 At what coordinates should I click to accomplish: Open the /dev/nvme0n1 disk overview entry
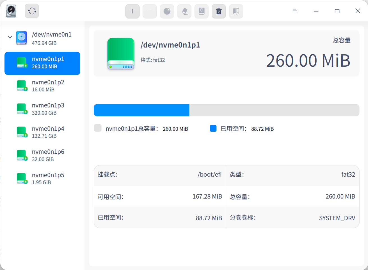(x=45, y=38)
